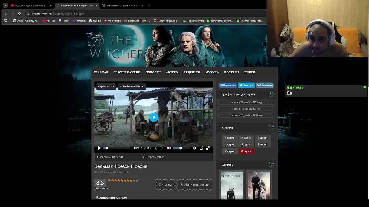369x207 pixels.
Task: Click the 3 сезон - 29 июня 2023 row
Action: click(x=246, y=109)
